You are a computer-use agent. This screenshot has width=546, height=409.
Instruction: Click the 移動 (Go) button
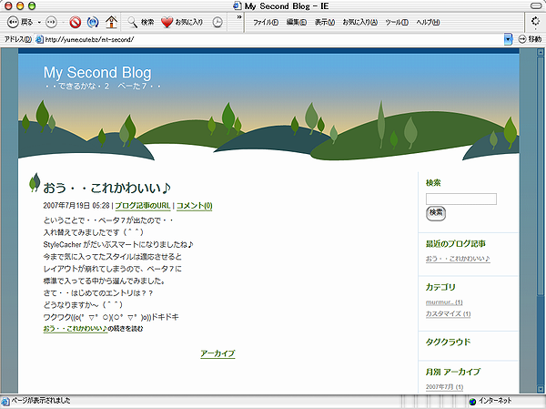(x=529, y=39)
